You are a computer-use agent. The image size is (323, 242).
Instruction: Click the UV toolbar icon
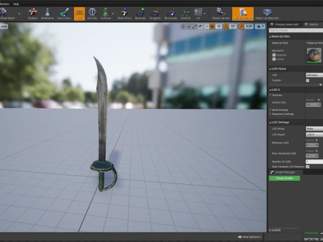point(199,14)
